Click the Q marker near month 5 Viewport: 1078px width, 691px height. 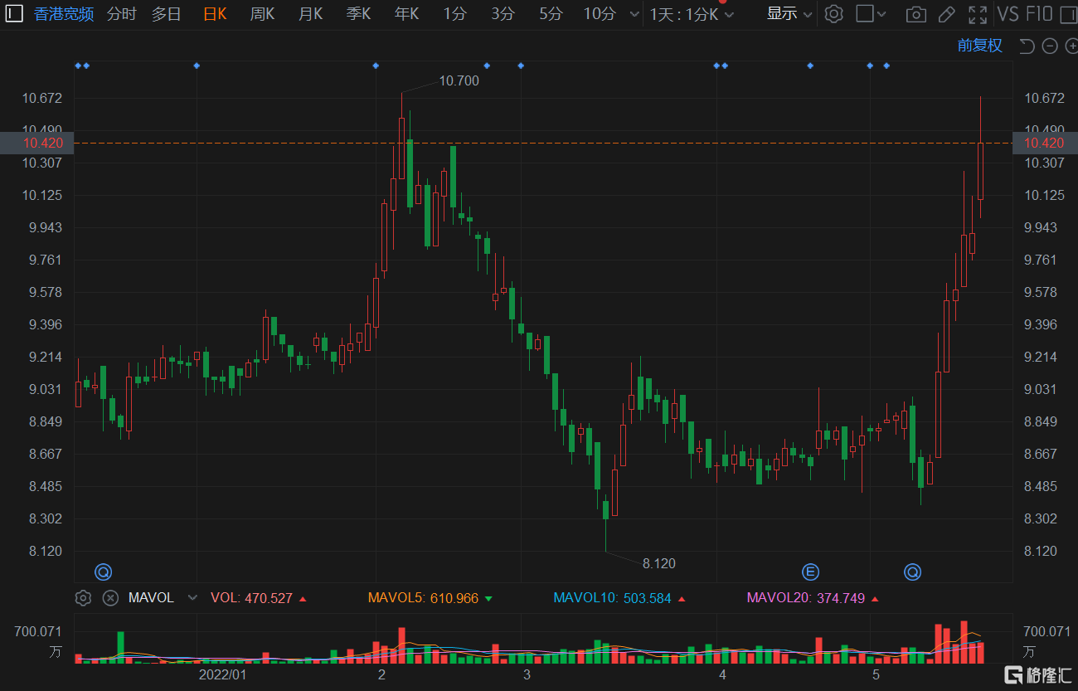[912, 572]
